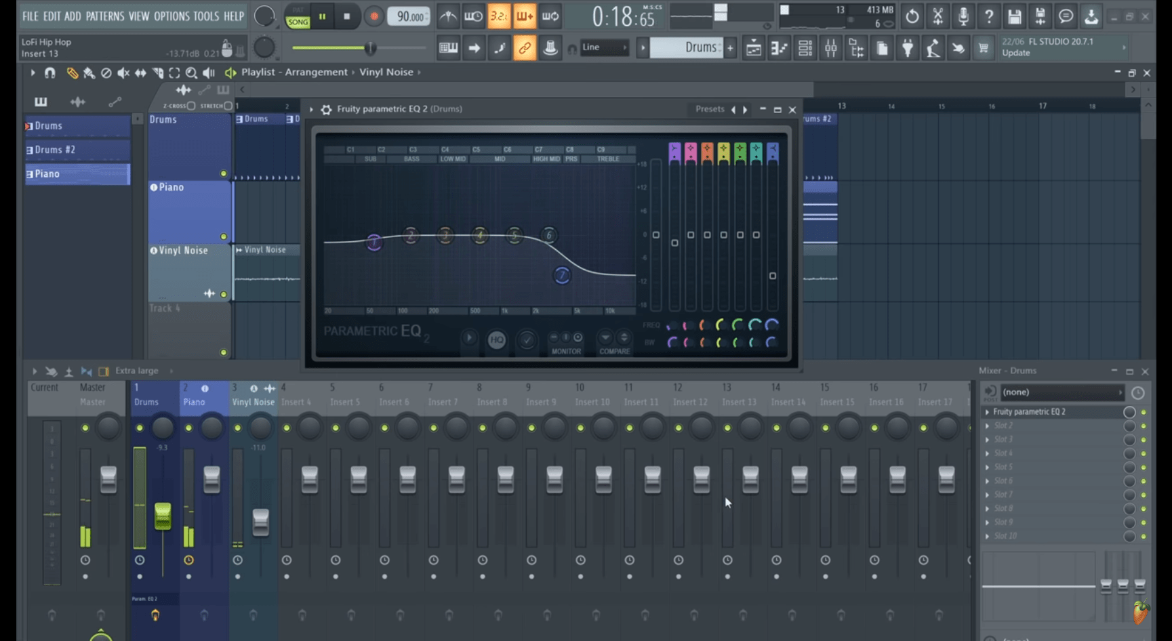Toggle loop recording icon

550,16
